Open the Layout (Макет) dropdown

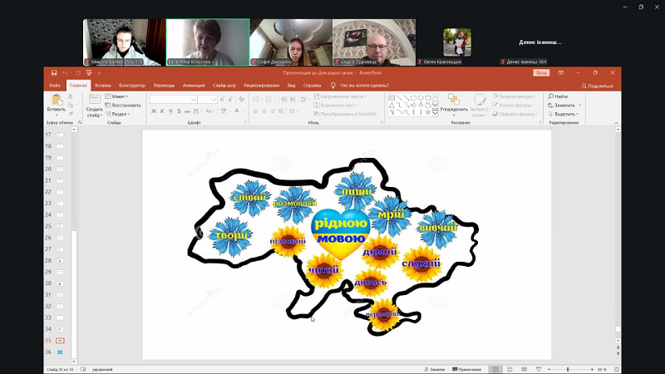pyautogui.click(x=119, y=96)
